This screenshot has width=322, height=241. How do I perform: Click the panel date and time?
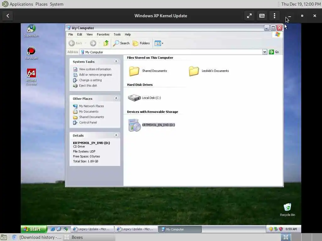coord(301,4)
